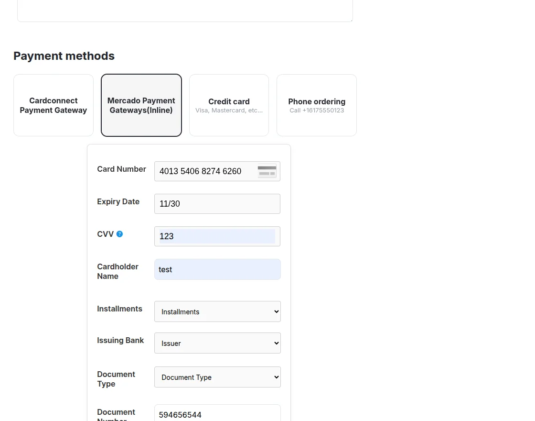This screenshot has width=535, height=421.
Task: Choose Phone ordering payment method
Action: click(x=317, y=105)
